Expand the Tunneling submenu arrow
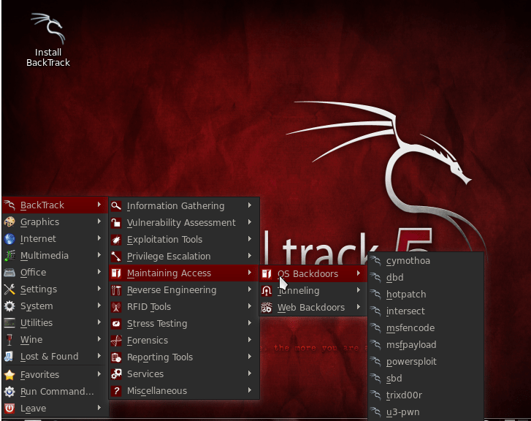The width and height of the screenshot is (531, 421). (359, 290)
